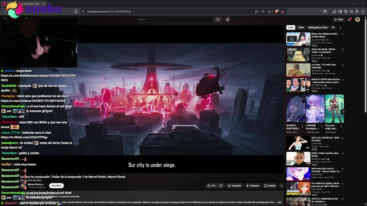
Task: Open media control music note icon
Action: click(x=334, y=11)
